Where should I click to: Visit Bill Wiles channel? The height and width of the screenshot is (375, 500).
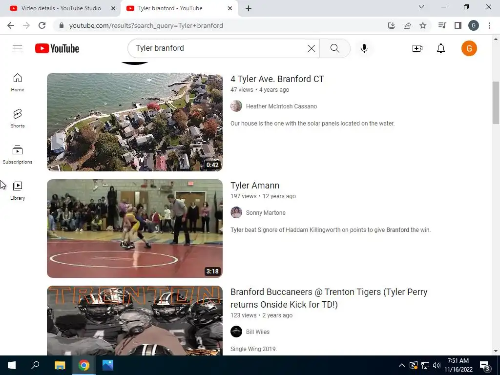coord(258,332)
